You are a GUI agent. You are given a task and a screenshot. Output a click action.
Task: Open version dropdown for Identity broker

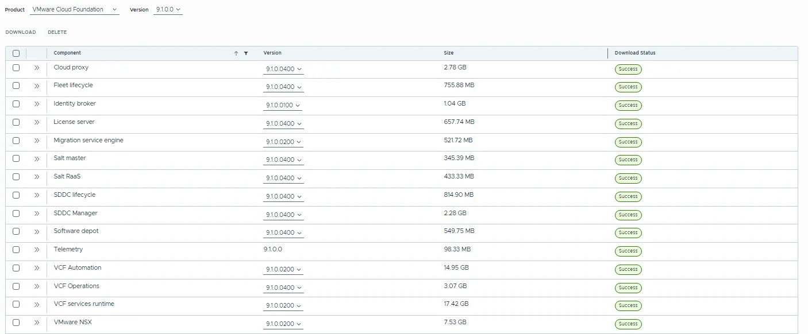[283, 106]
